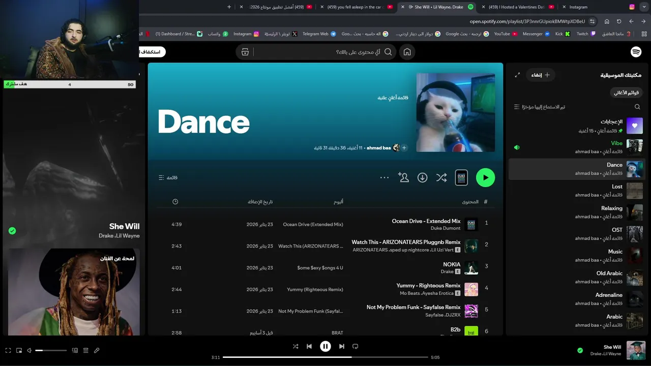Image resolution: width=651 pixels, height=366 pixels.
Task: Enter fullscreen player mode
Action: coord(8,350)
